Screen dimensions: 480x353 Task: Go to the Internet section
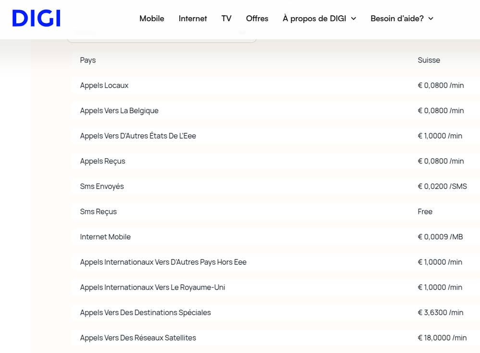[193, 18]
